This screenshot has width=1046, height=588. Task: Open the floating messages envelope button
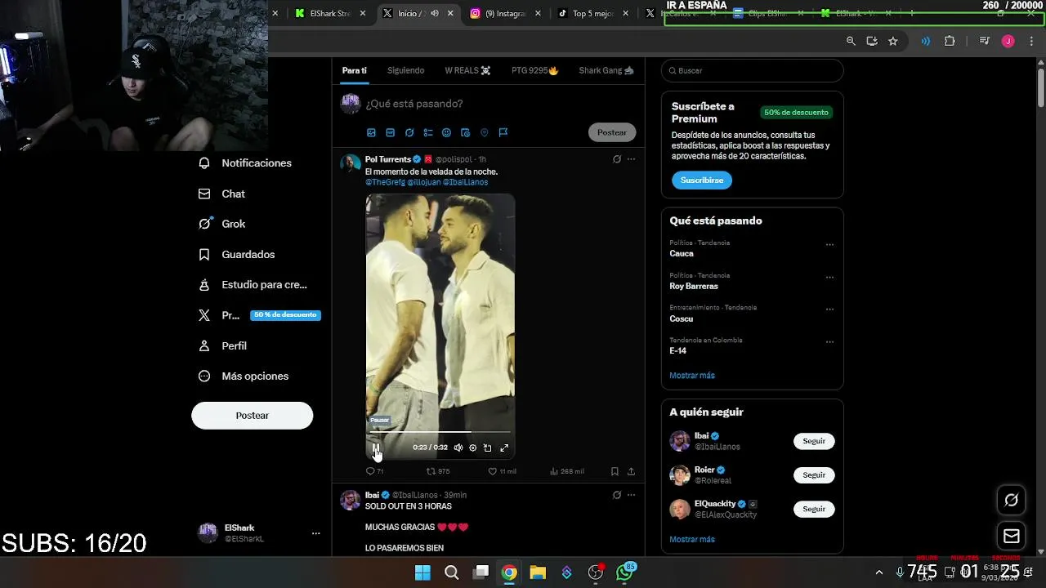tap(1011, 537)
